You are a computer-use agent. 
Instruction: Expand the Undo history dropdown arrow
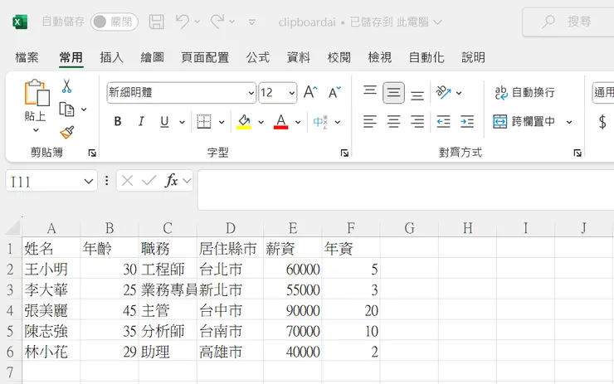[197, 22]
